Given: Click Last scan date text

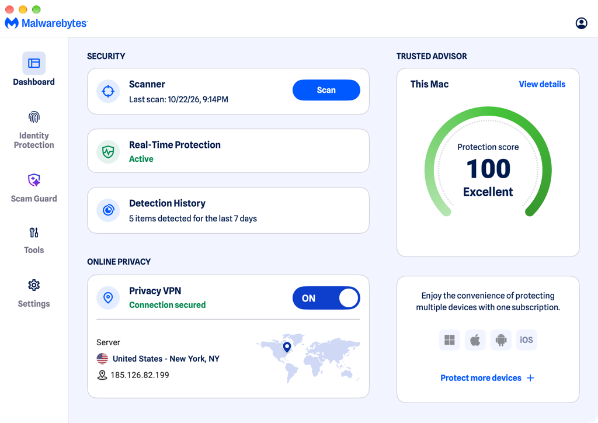Looking at the screenshot, I should point(179,99).
